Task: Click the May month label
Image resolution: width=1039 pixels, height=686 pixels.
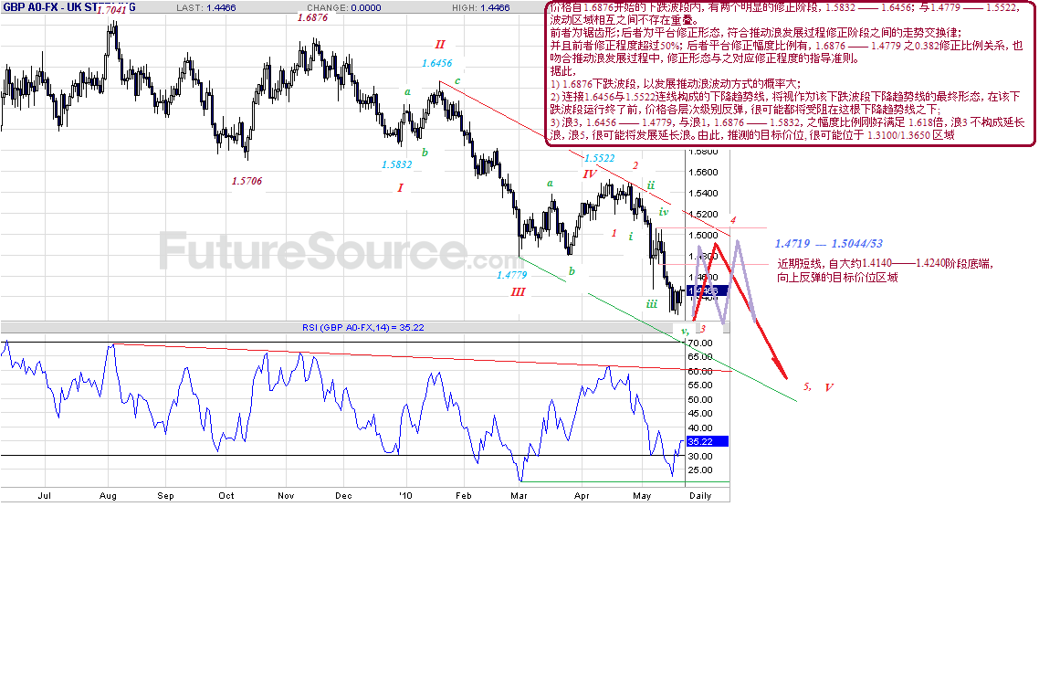Action: (642, 496)
